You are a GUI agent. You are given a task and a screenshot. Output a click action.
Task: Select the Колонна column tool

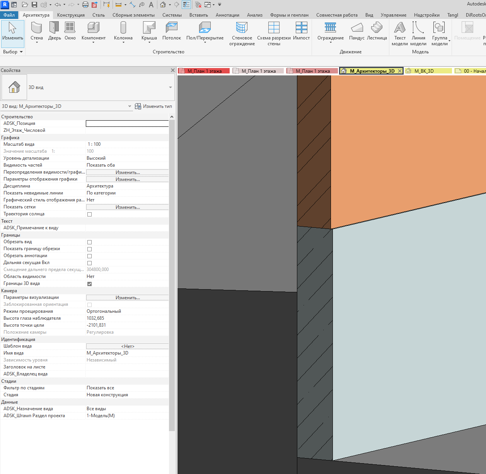pos(123,32)
